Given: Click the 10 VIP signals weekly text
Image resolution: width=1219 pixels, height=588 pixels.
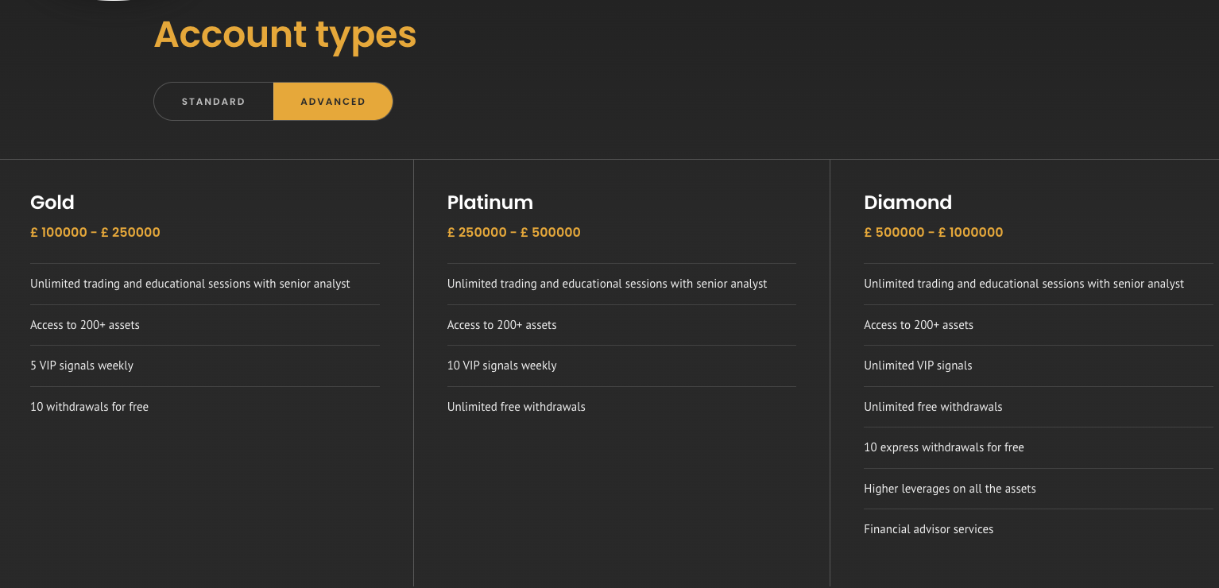Looking at the screenshot, I should point(502,366).
